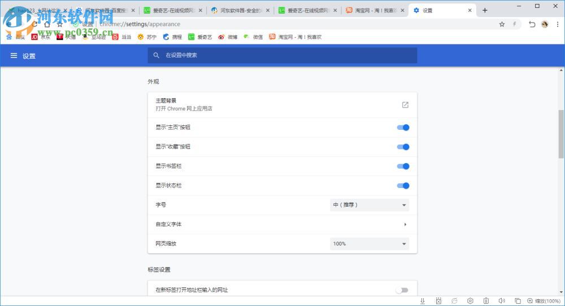Click the ad-block icon in status bar
565x306 pixels.
[438, 301]
